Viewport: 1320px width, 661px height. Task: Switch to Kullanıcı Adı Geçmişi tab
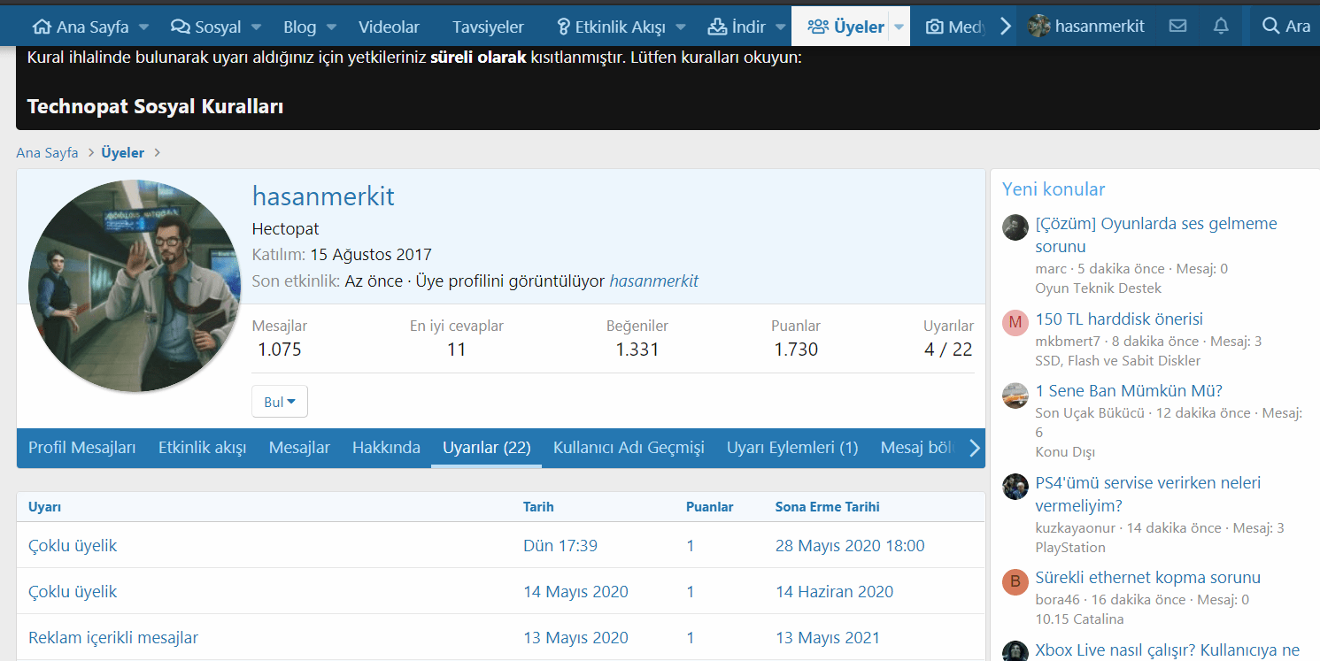pyautogui.click(x=629, y=448)
